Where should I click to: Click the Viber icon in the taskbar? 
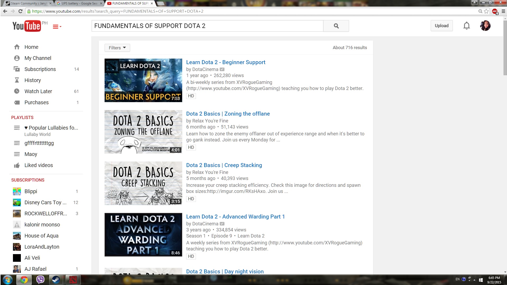[x=40, y=279]
